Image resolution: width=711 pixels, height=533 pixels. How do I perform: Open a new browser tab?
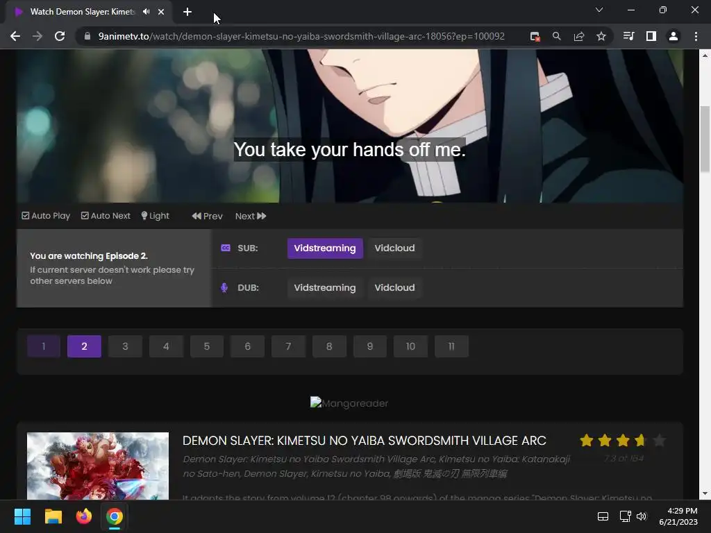pos(187,12)
